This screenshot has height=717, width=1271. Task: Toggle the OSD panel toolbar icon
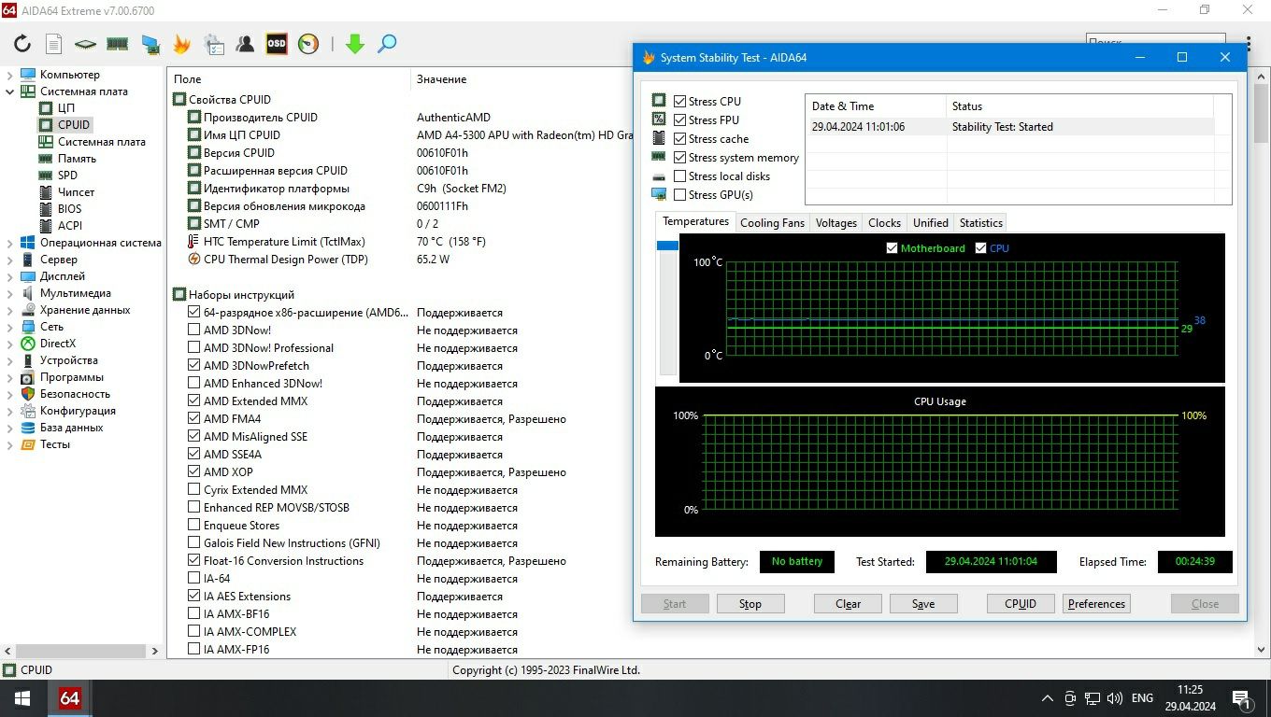(277, 44)
